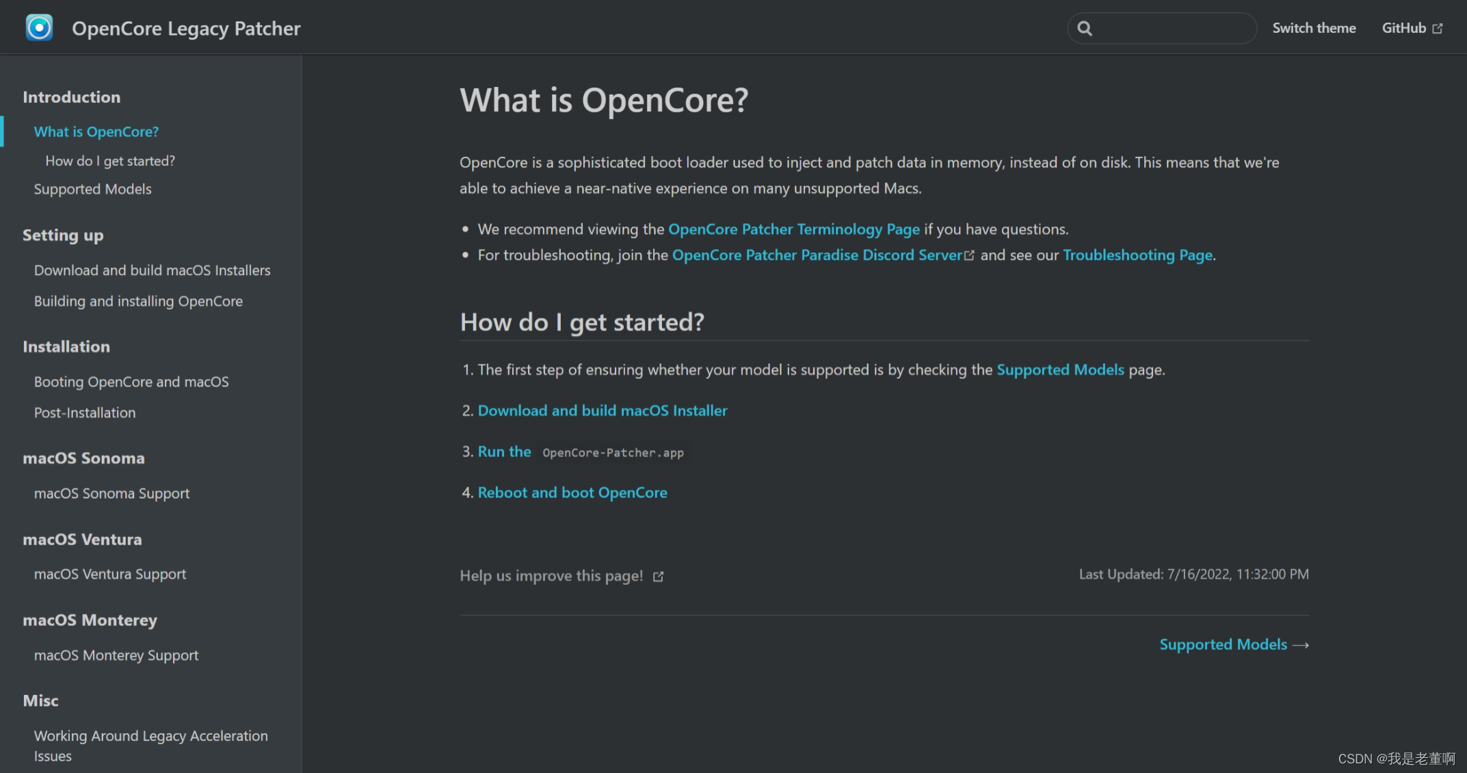
Task: Click the OpenCore-Patcher.app code text
Action: (x=613, y=453)
